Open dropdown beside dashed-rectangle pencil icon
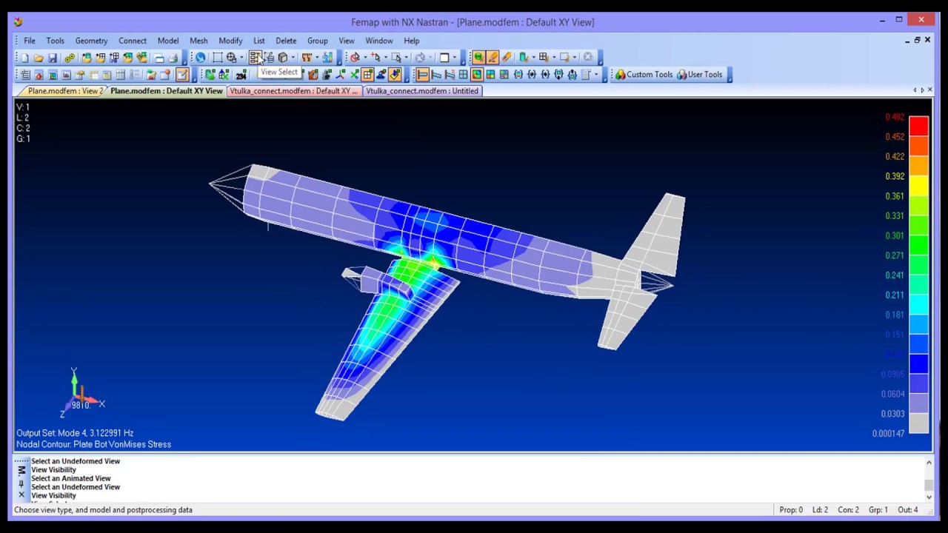Image resolution: width=948 pixels, height=533 pixels. pyautogui.click(x=574, y=57)
